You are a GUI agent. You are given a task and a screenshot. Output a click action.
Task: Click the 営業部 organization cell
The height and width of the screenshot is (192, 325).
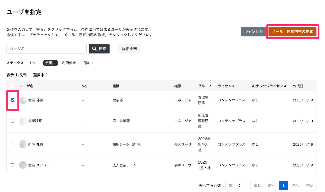click(118, 100)
